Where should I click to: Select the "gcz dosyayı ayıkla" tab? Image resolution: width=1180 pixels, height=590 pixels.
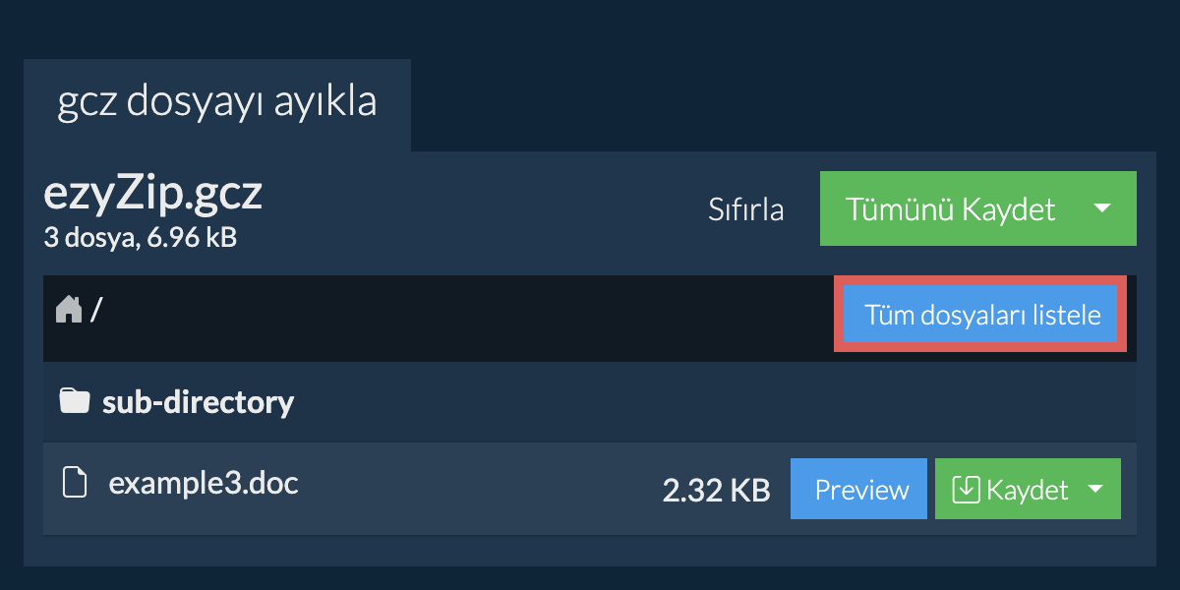pyautogui.click(x=217, y=102)
